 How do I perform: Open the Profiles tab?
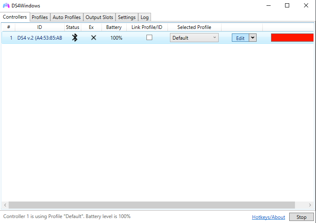(40, 17)
